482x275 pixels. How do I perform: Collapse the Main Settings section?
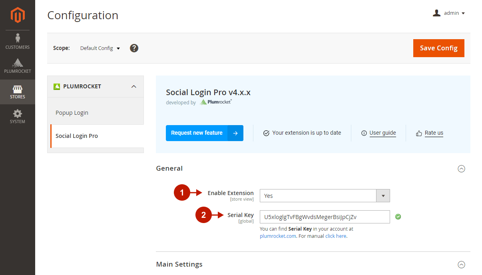(461, 265)
